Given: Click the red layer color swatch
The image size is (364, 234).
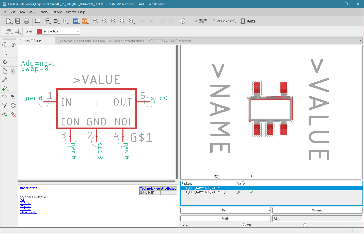Looking at the screenshot, I should click(x=40, y=31).
